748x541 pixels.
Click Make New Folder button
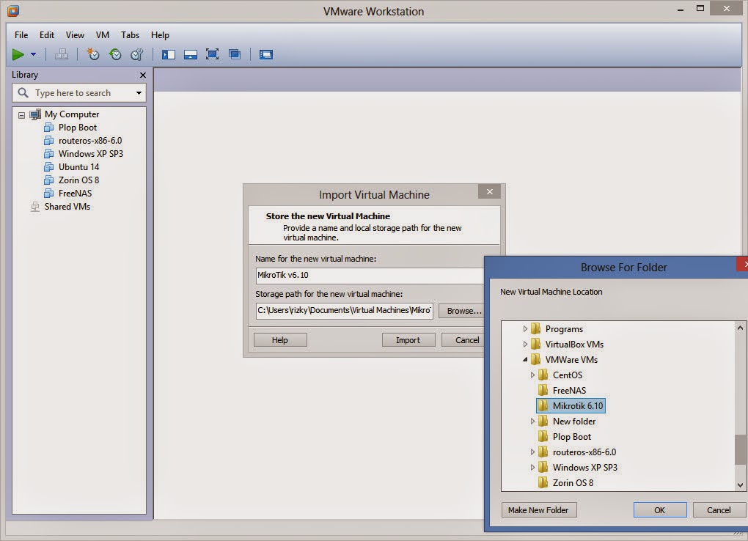pyautogui.click(x=538, y=510)
